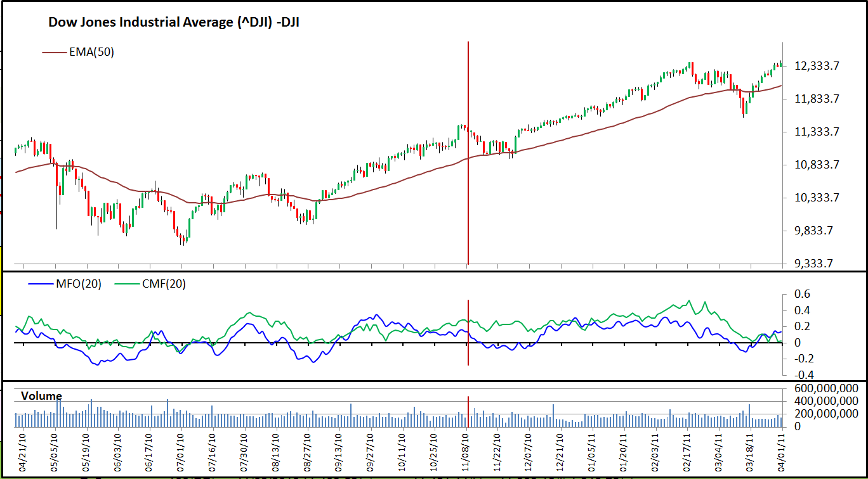Select the EMA(50) legend label
The width and height of the screenshot is (868, 479).
click(92, 53)
